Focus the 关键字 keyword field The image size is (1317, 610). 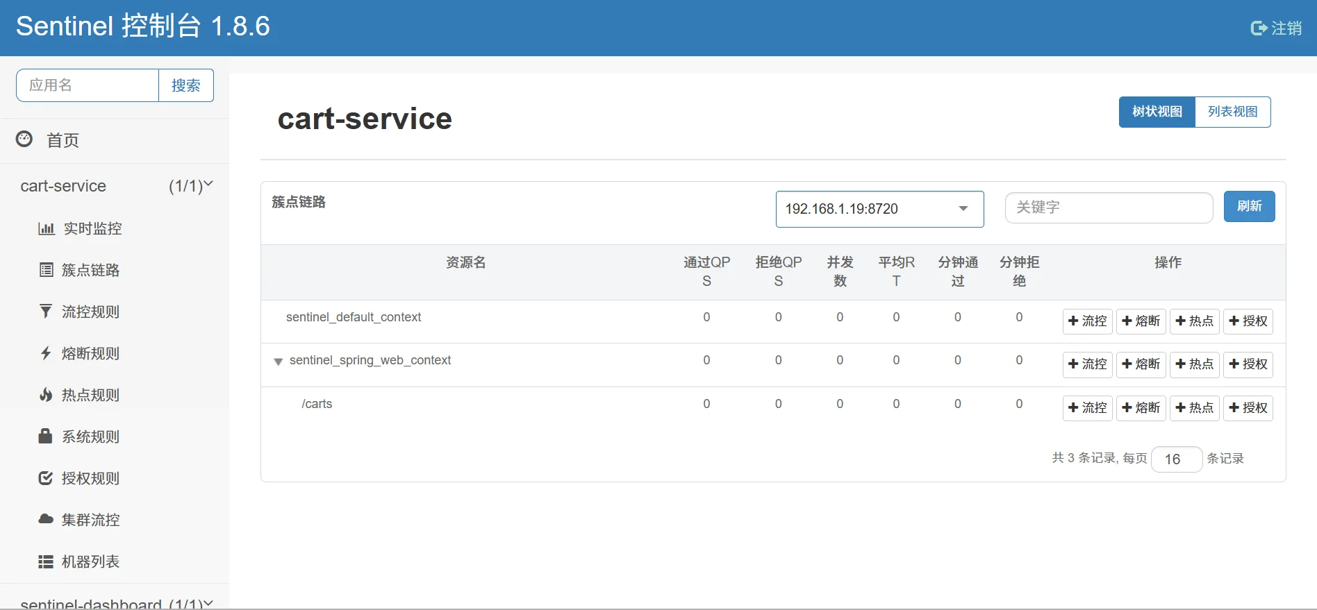(x=1109, y=207)
